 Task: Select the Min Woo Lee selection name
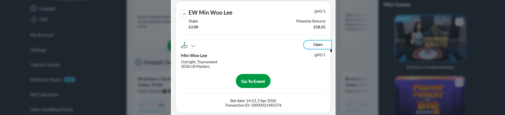coord(194,56)
